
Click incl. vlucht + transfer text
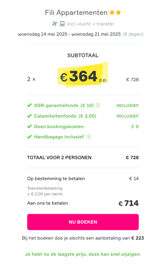pos(91,24)
